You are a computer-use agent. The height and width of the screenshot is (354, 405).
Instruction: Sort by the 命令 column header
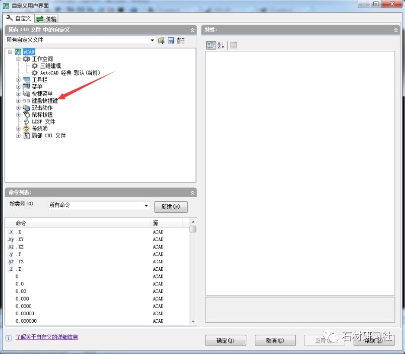[x=82, y=223]
